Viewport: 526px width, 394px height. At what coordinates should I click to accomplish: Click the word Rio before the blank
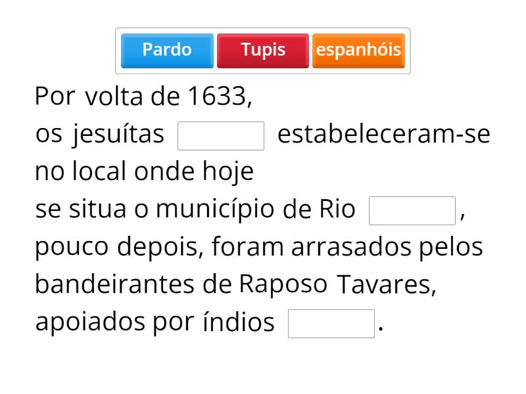coord(337,210)
